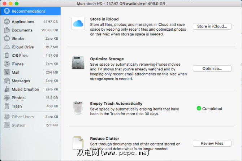The width and height of the screenshot is (242, 161).
Task: Select the Music Creation label
Action: point(25,89)
